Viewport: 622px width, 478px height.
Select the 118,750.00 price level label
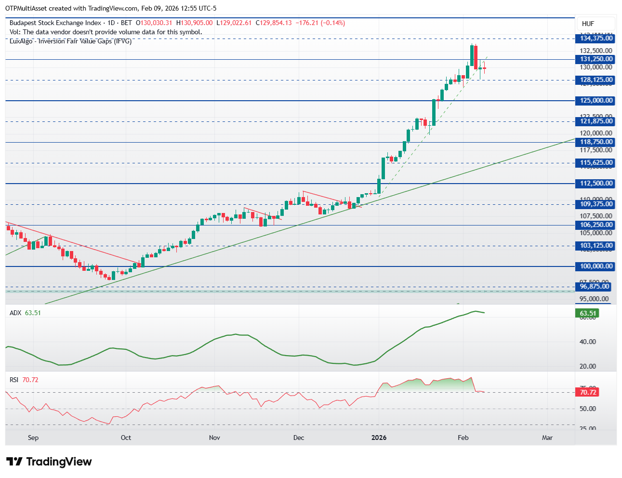tap(596, 142)
